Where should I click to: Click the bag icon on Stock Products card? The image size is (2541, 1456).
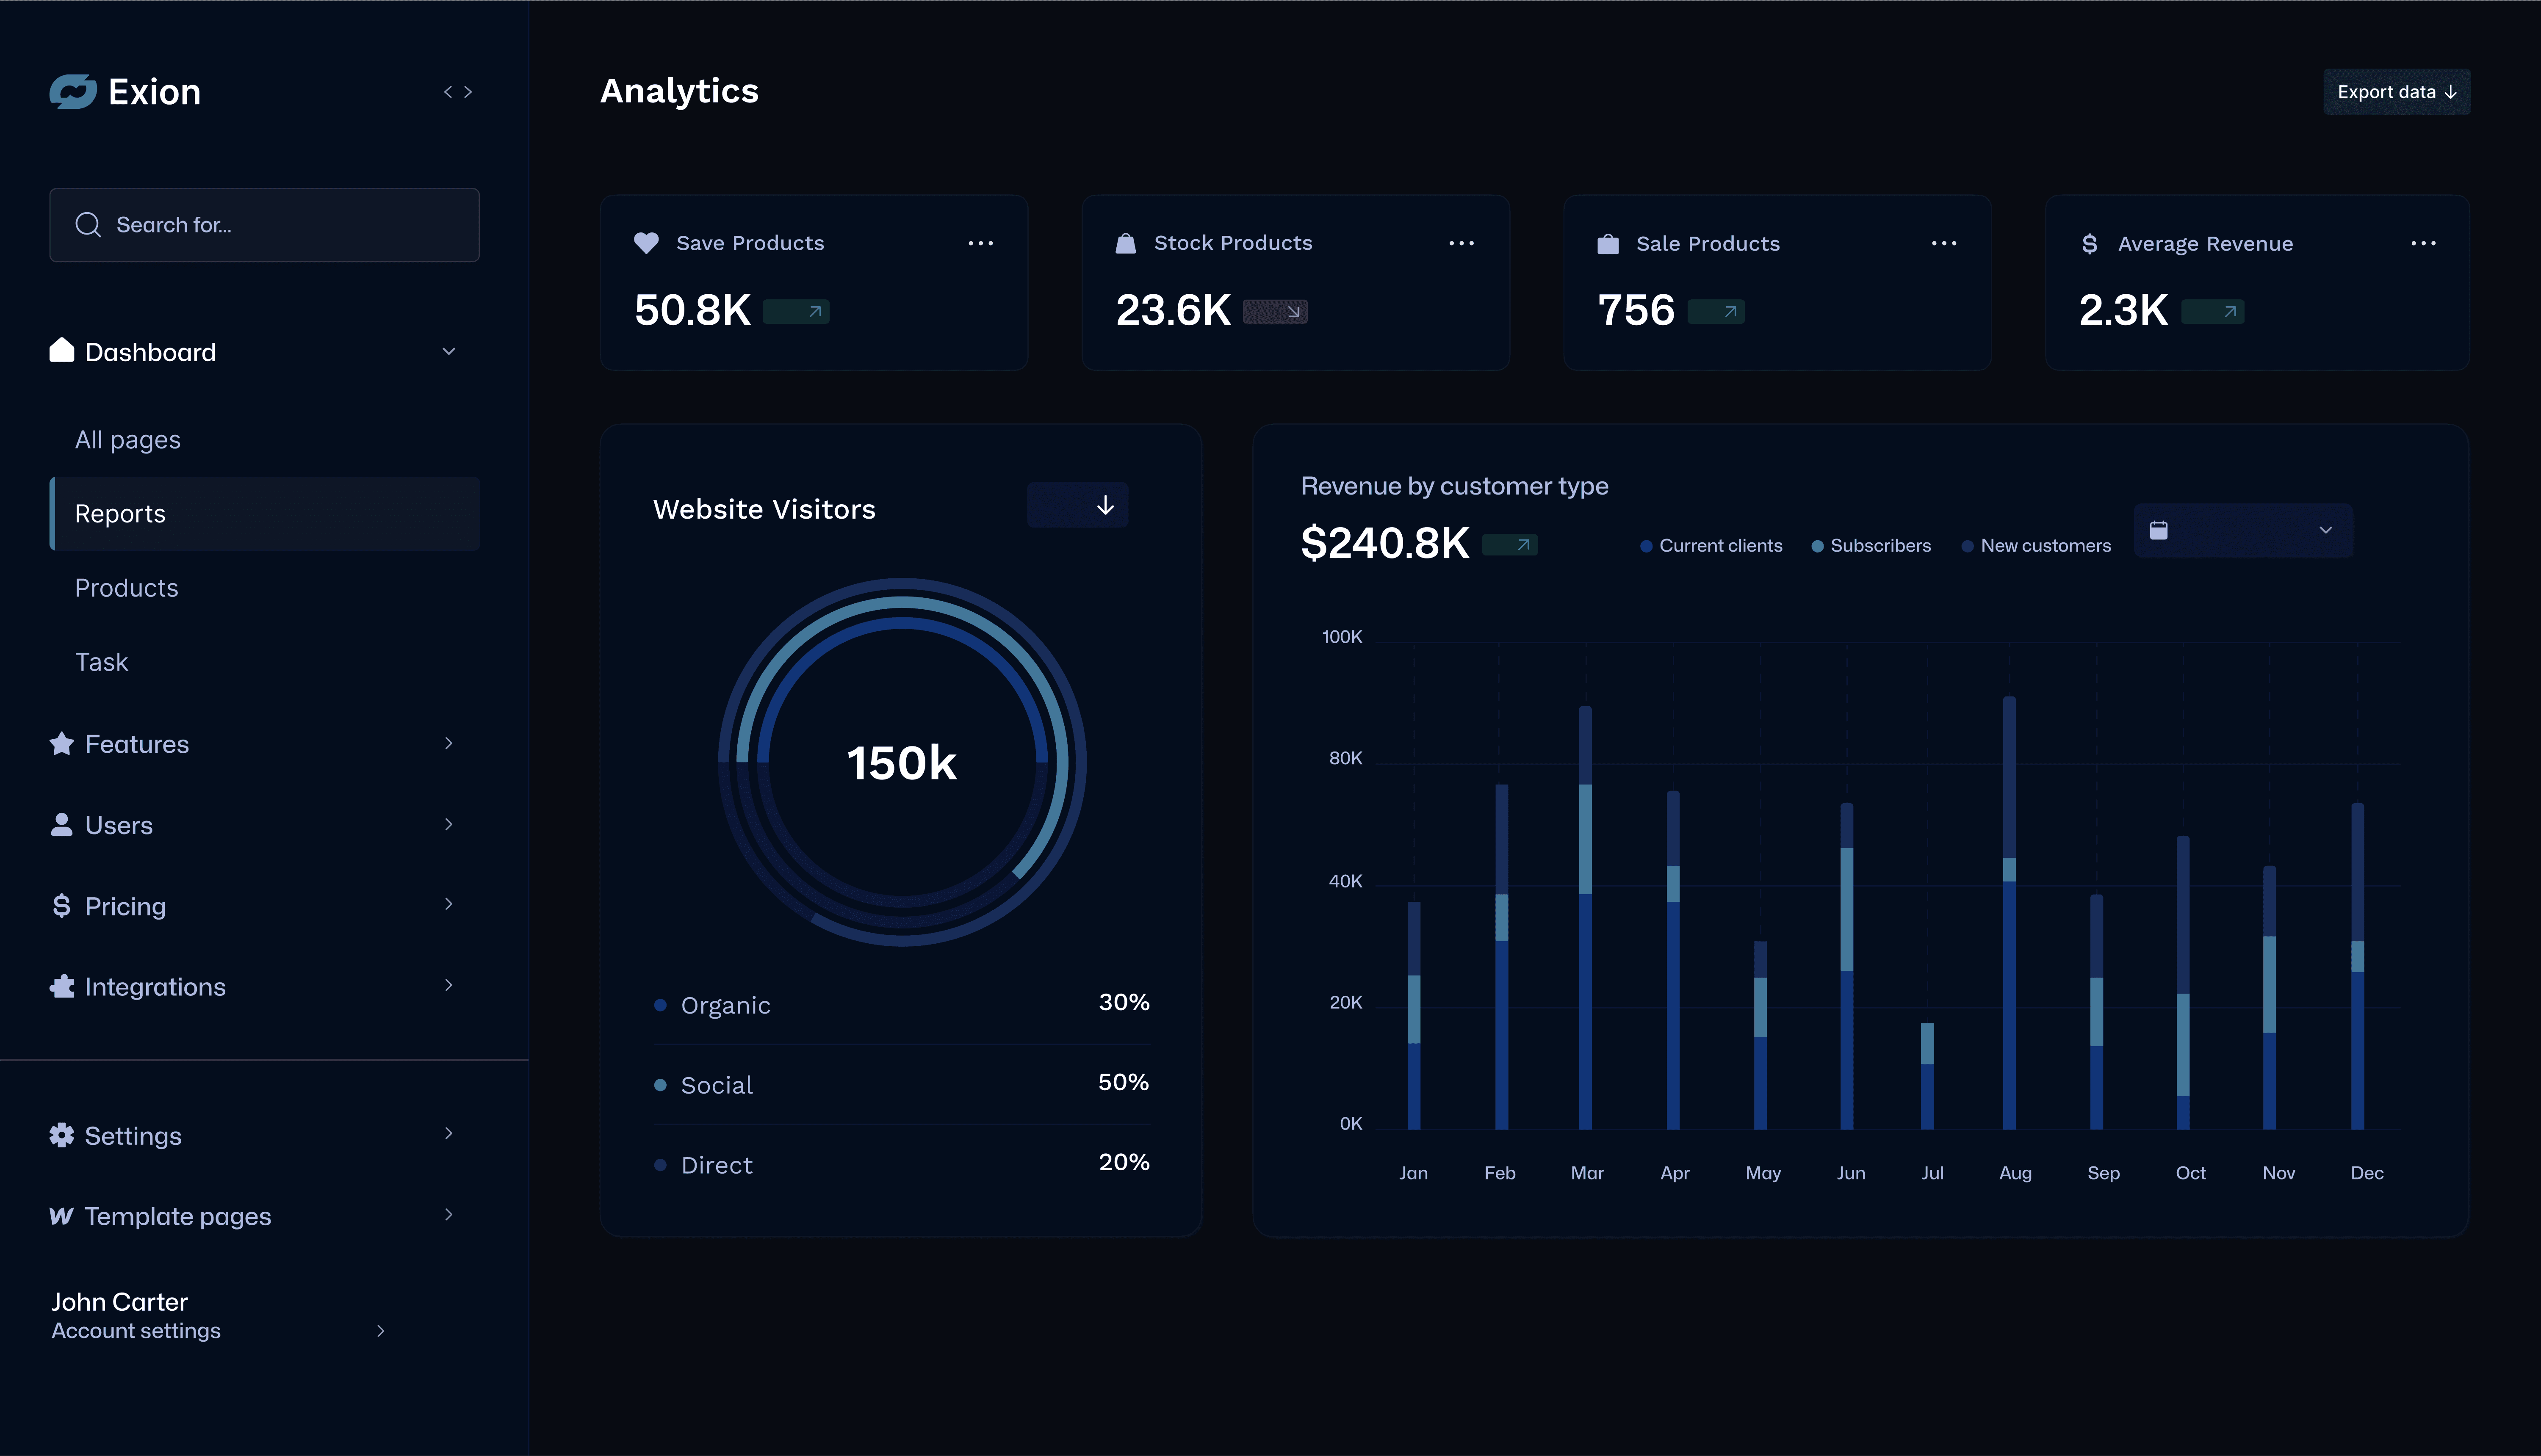pyautogui.click(x=1126, y=242)
